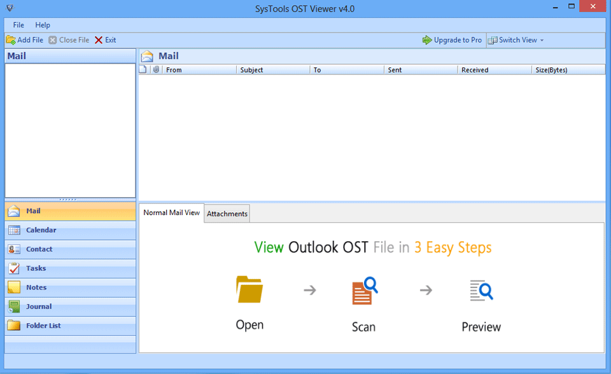The width and height of the screenshot is (611, 374).
Task: Click the Calendar icon in sidebar
Action: pyautogui.click(x=14, y=230)
